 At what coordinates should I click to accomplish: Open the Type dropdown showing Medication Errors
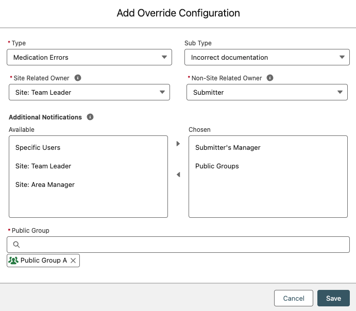tap(89, 57)
